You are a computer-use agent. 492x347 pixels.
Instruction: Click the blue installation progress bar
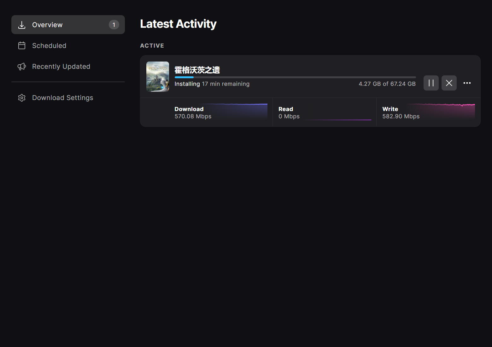click(x=295, y=77)
